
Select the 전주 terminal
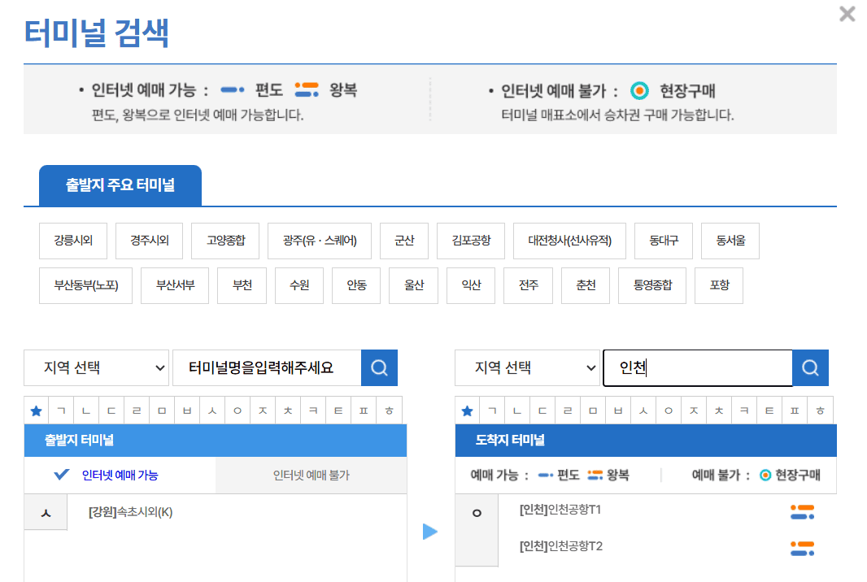528,286
